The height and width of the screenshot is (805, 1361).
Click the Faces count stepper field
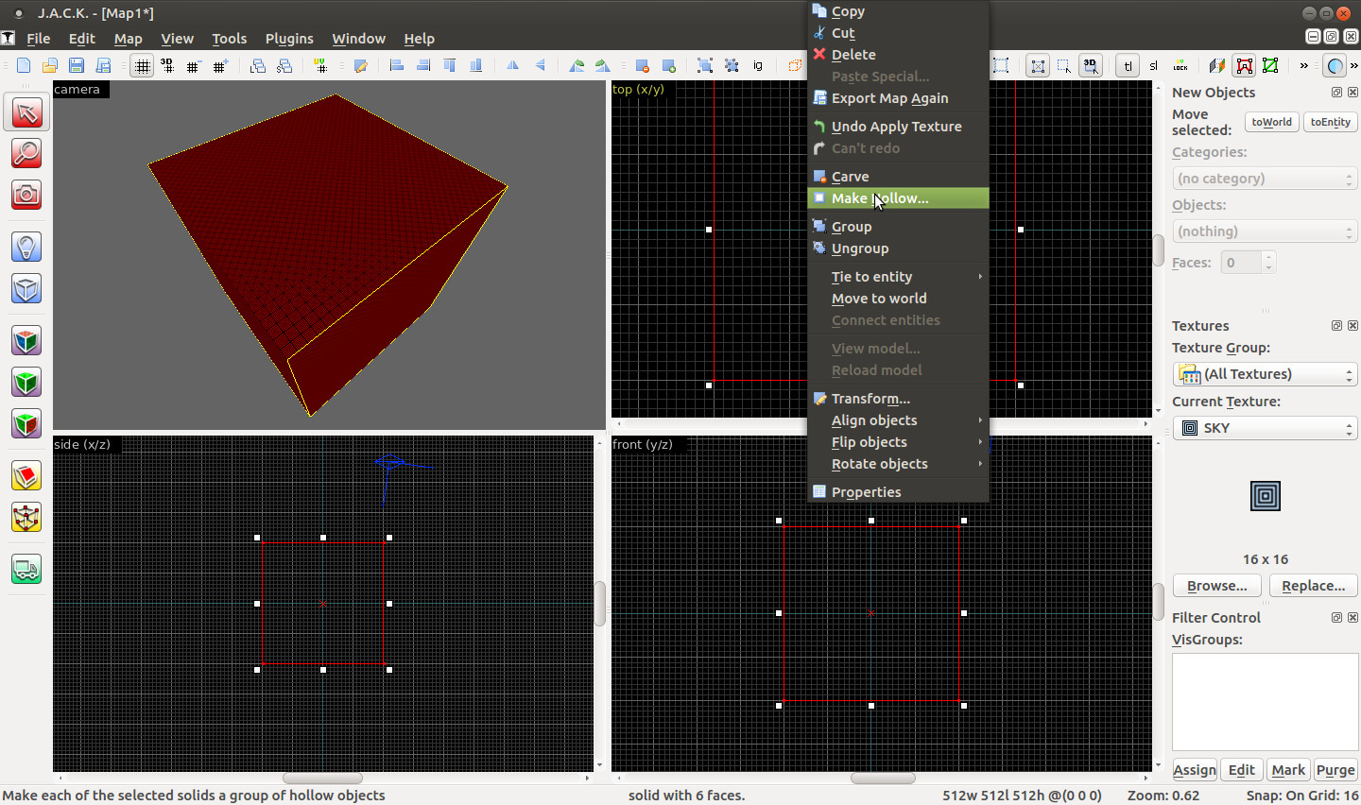click(1249, 263)
